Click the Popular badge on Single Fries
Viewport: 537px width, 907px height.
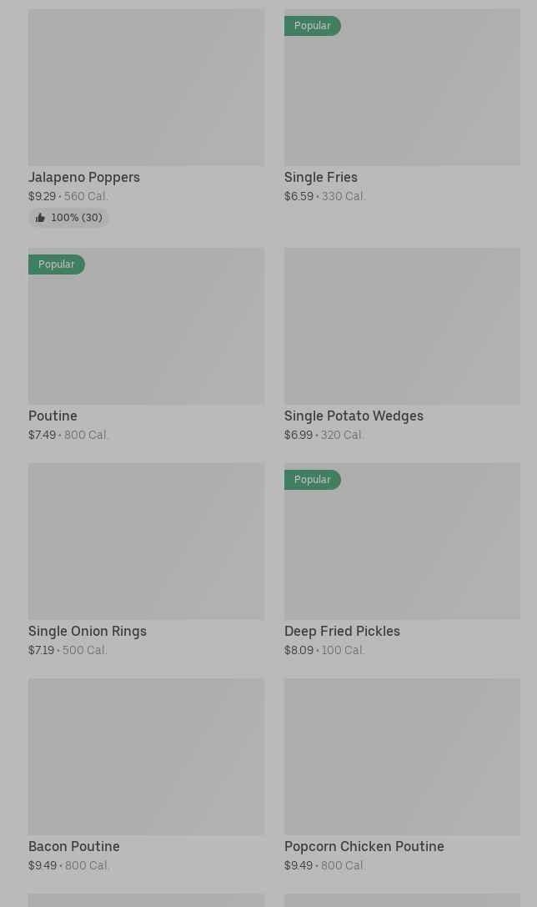(x=313, y=26)
